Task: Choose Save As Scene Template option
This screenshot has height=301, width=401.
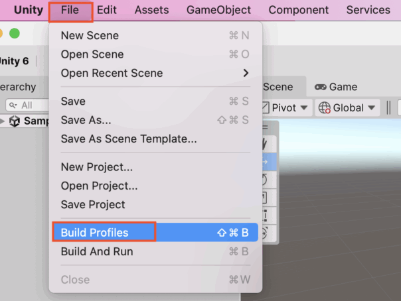Action: pos(129,139)
